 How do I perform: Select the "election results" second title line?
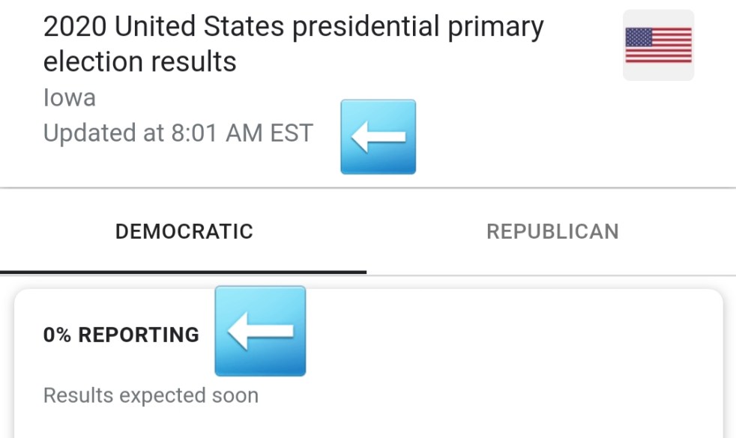click(x=139, y=61)
